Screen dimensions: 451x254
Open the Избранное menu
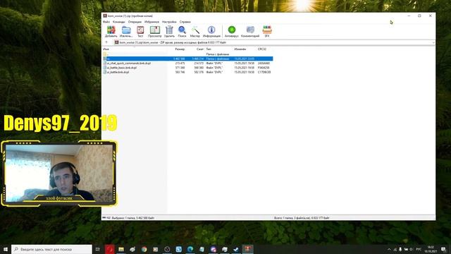[x=152, y=22]
